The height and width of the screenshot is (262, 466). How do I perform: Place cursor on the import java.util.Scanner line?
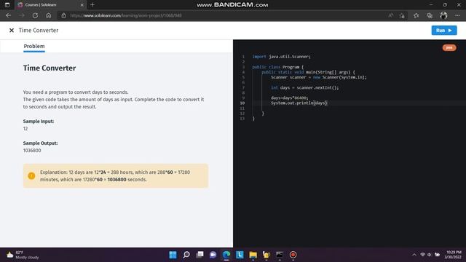pyautogui.click(x=281, y=57)
